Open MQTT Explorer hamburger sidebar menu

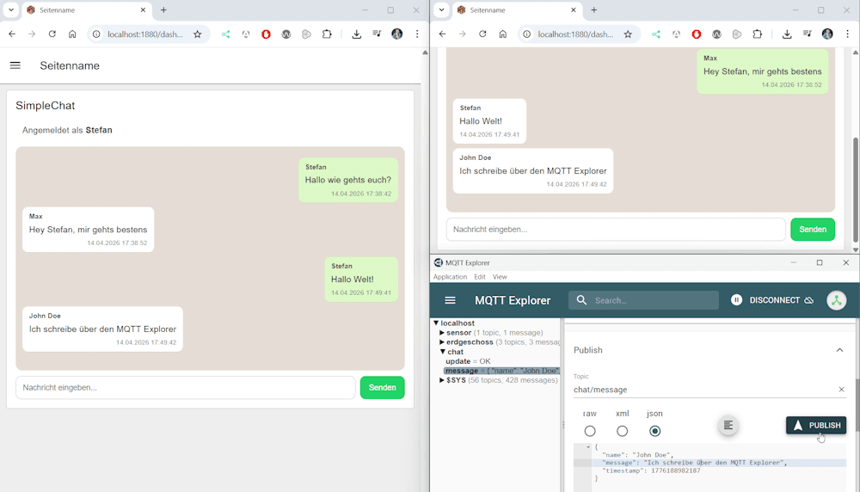[451, 300]
